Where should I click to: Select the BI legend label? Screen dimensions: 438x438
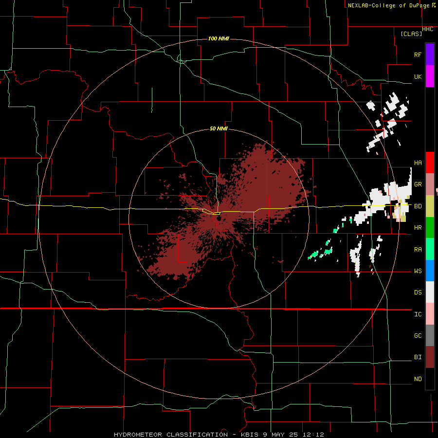tap(418, 357)
